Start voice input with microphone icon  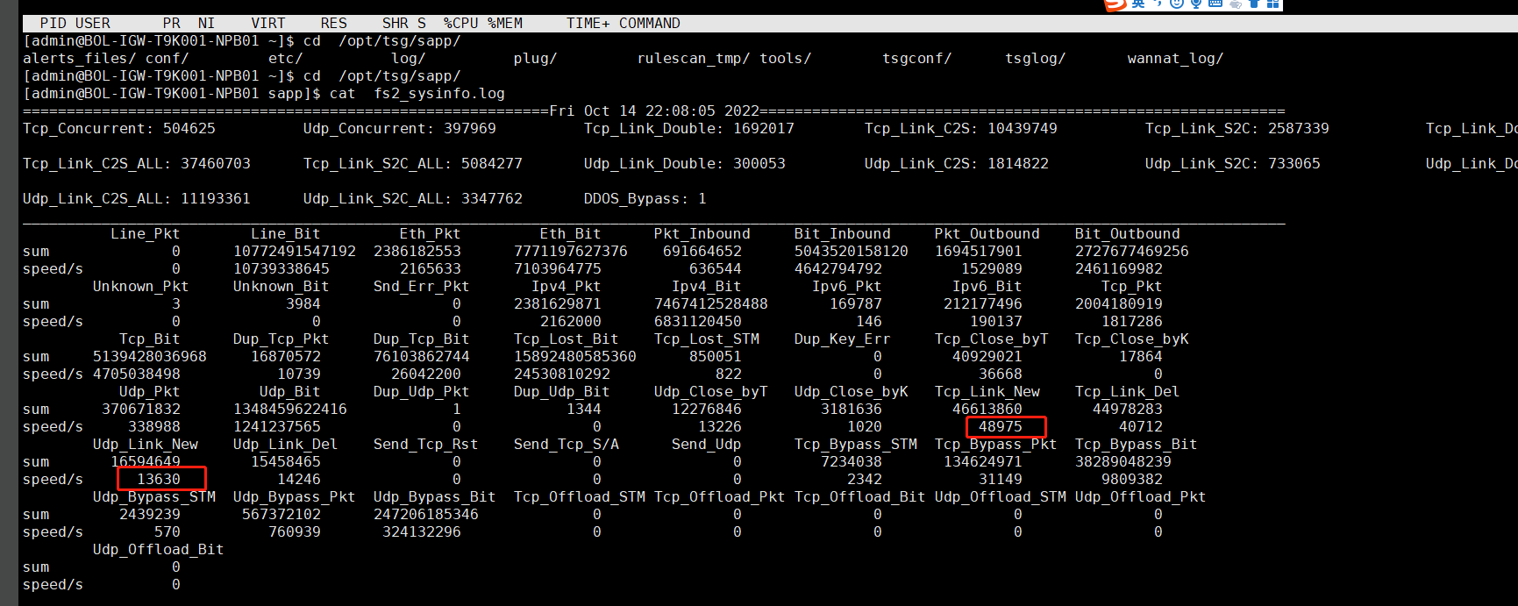1195,4
